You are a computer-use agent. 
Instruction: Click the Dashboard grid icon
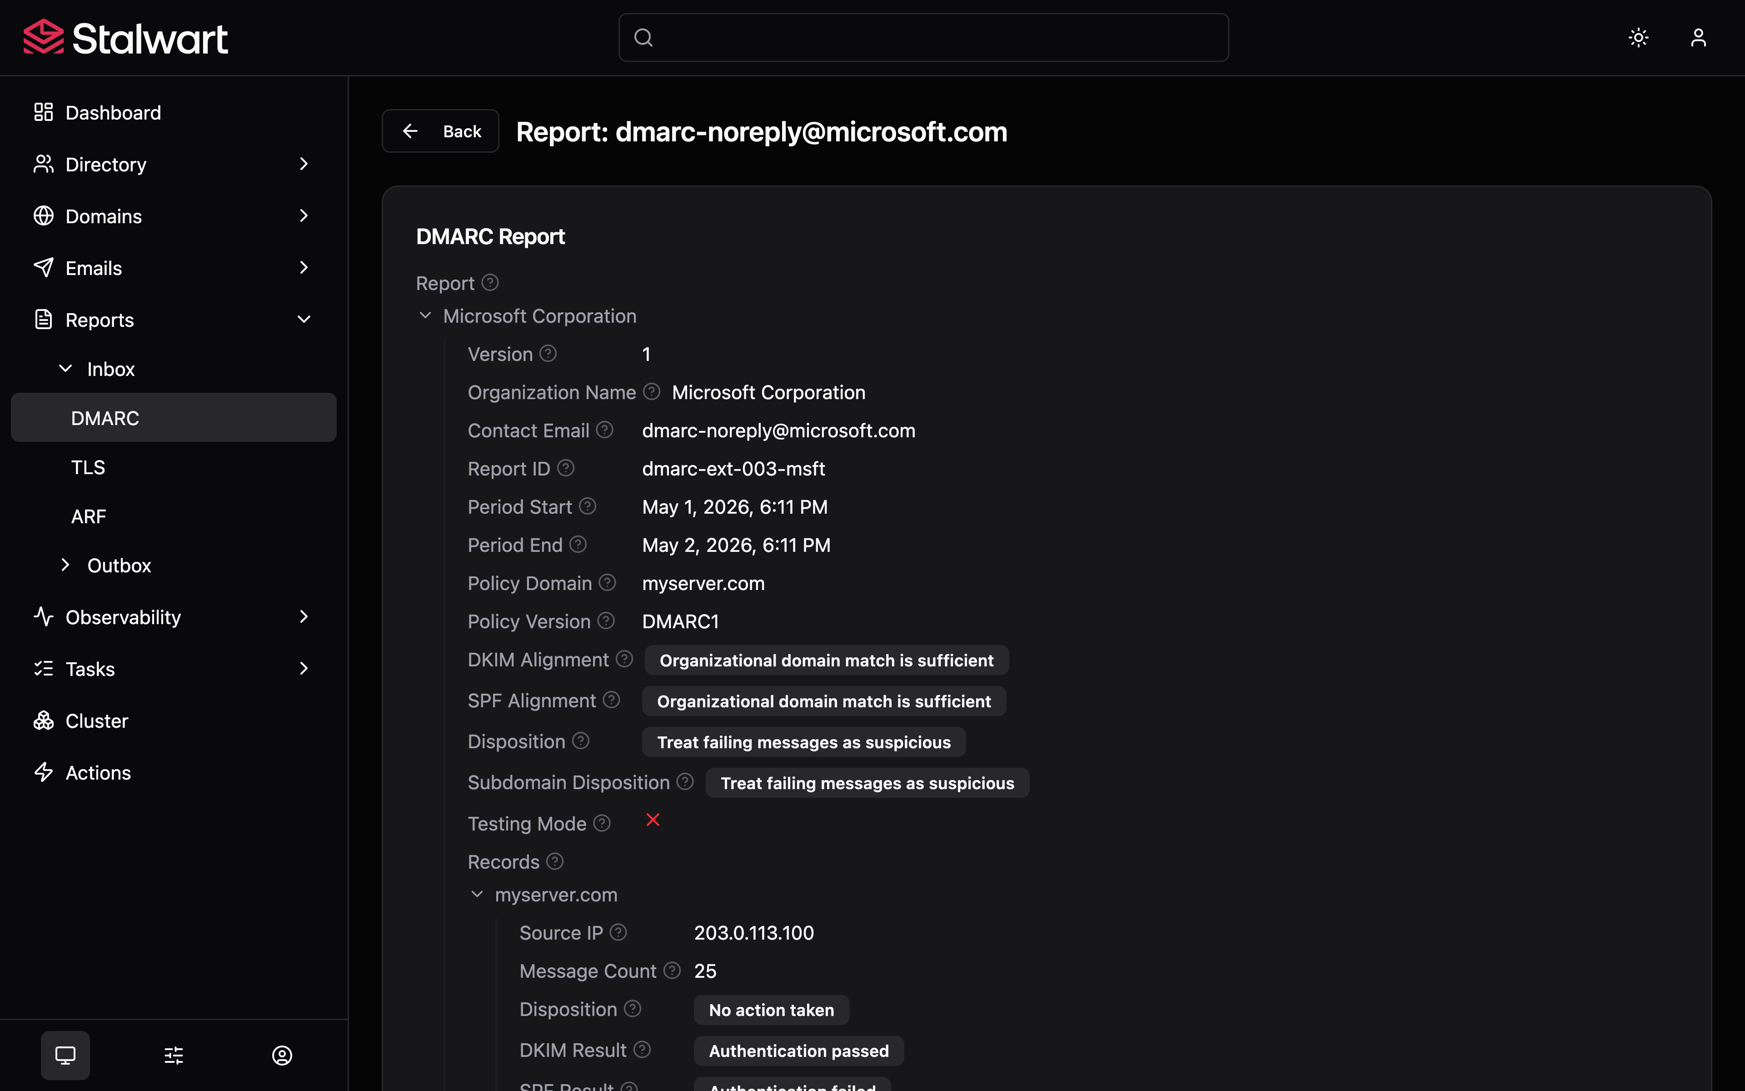[43, 112]
